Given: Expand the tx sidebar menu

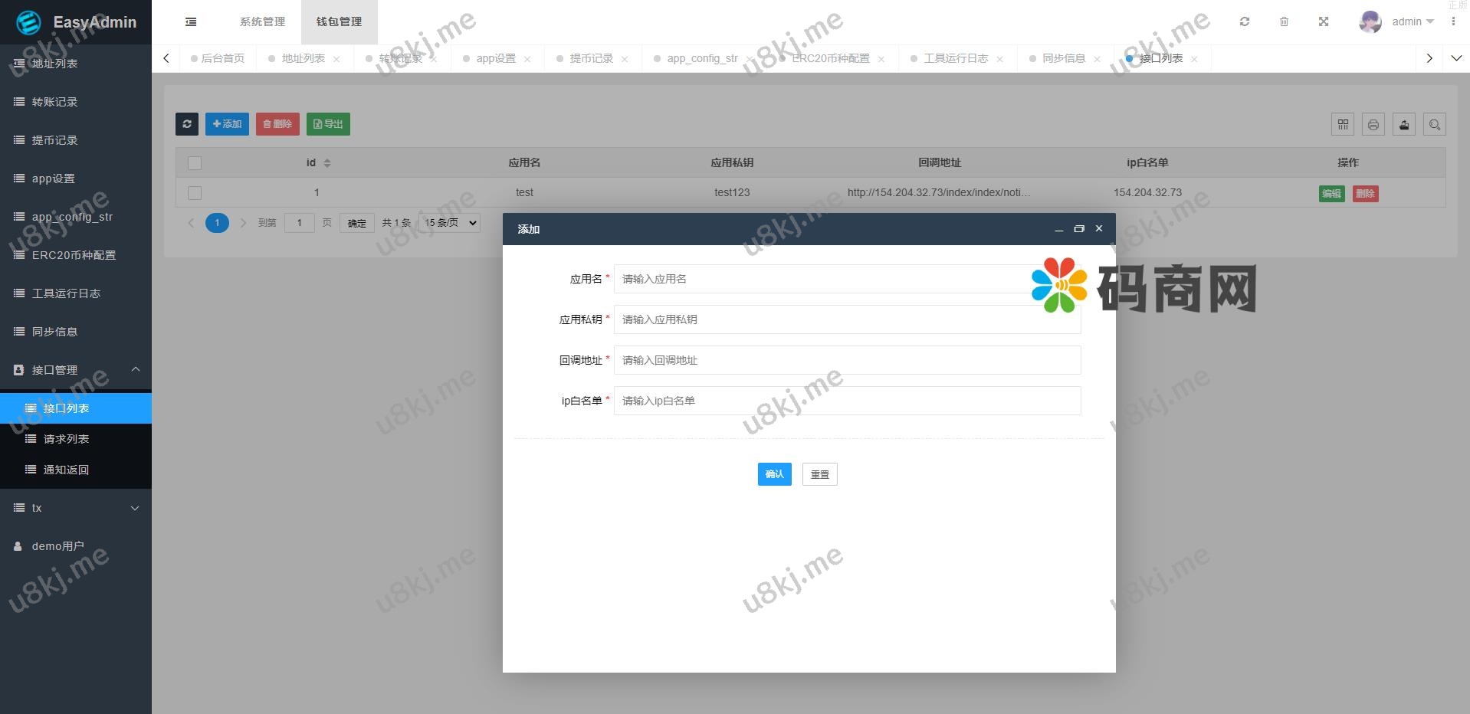Looking at the screenshot, I should coord(76,508).
